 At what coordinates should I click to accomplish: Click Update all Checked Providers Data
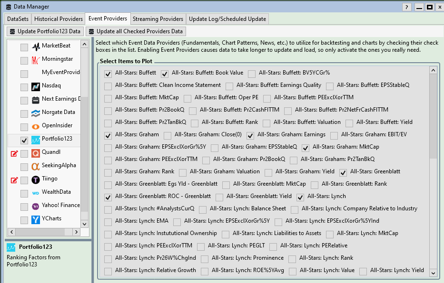135,31
